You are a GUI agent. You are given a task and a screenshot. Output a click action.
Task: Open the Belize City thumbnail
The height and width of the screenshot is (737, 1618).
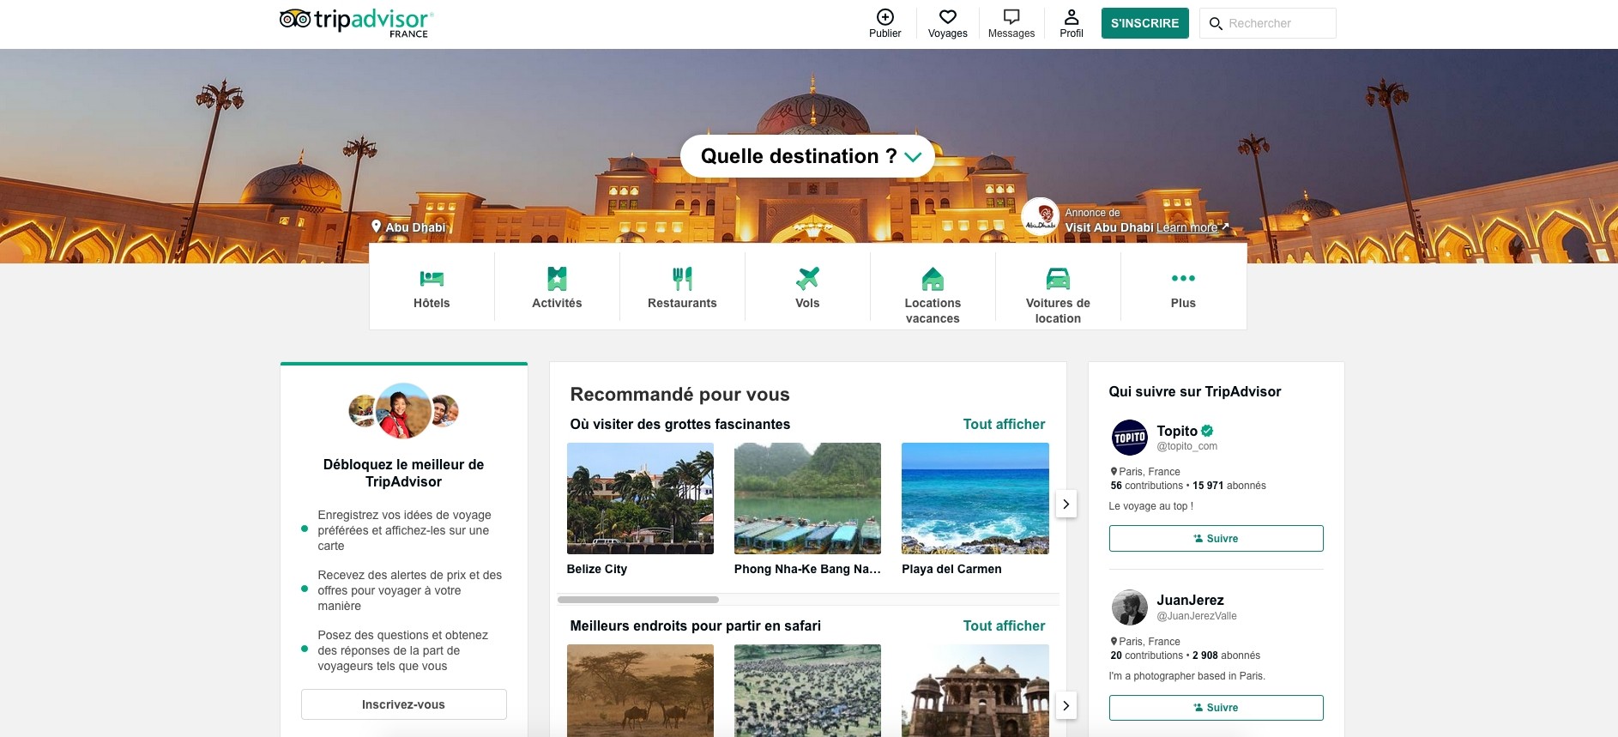tap(640, 498)
